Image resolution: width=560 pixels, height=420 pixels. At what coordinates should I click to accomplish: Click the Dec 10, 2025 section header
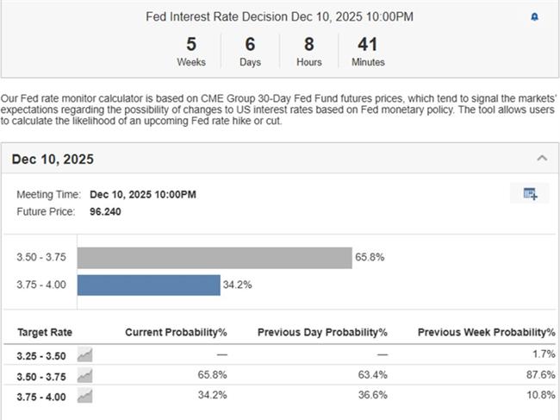point(53,160)
